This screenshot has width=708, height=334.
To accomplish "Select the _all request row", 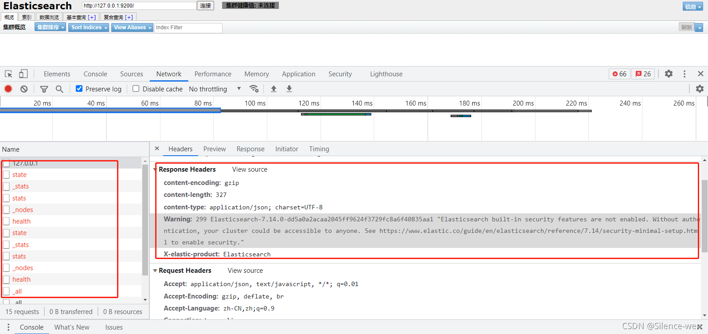I will (71, 291).
